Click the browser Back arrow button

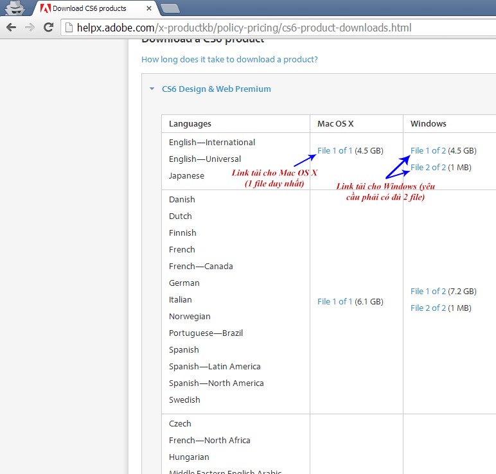(x=11, y=28)
